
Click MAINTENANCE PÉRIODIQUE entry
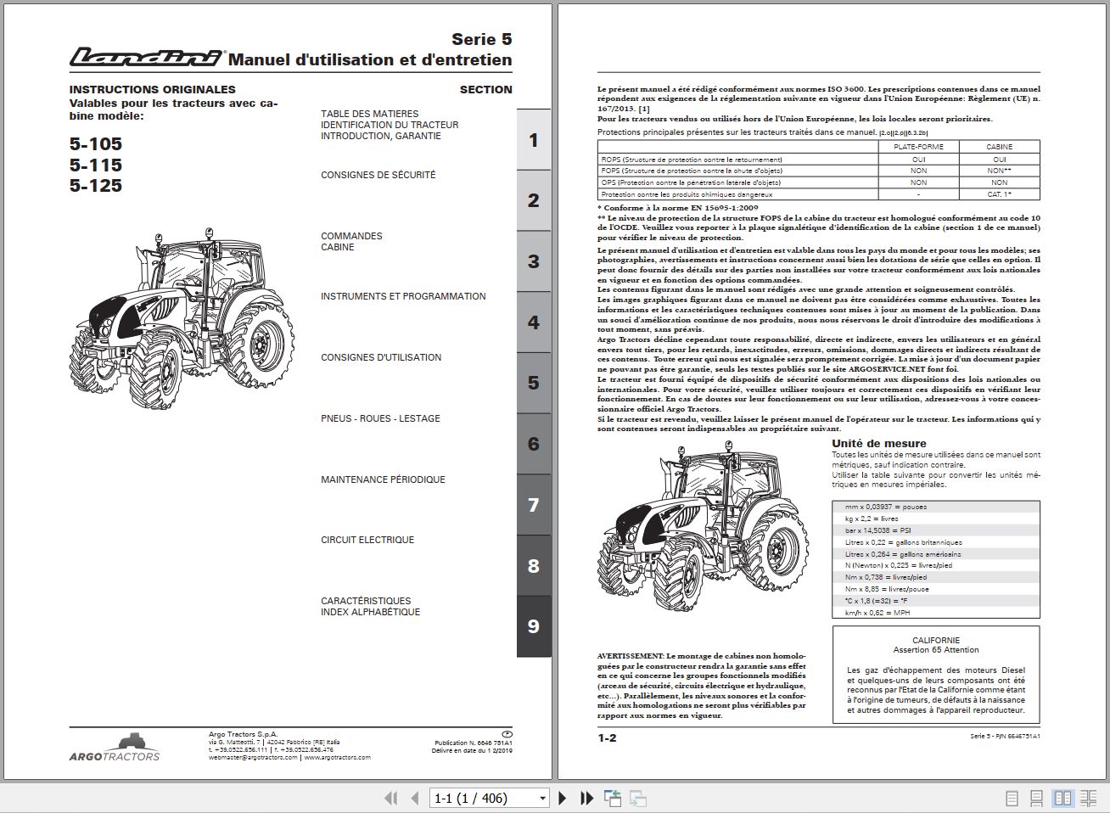click(x=383, y=479)
